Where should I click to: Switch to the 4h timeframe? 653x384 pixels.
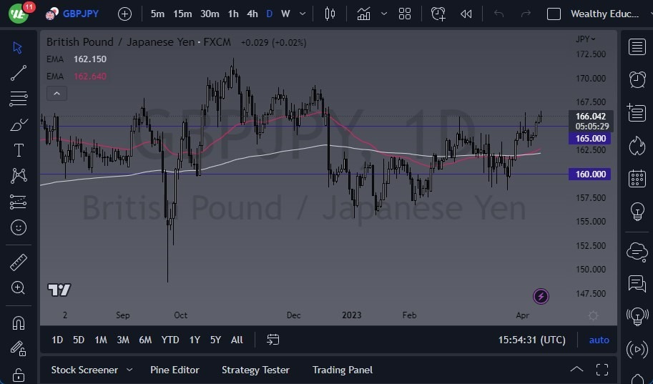coord(252,14)
